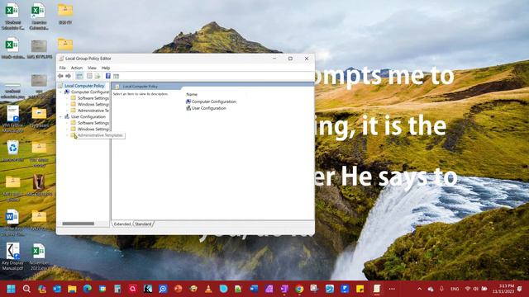This screenshot has width=529, height=297.
Task: Show more taskbar apps via the ellipsis
Action: click(392, 289)
